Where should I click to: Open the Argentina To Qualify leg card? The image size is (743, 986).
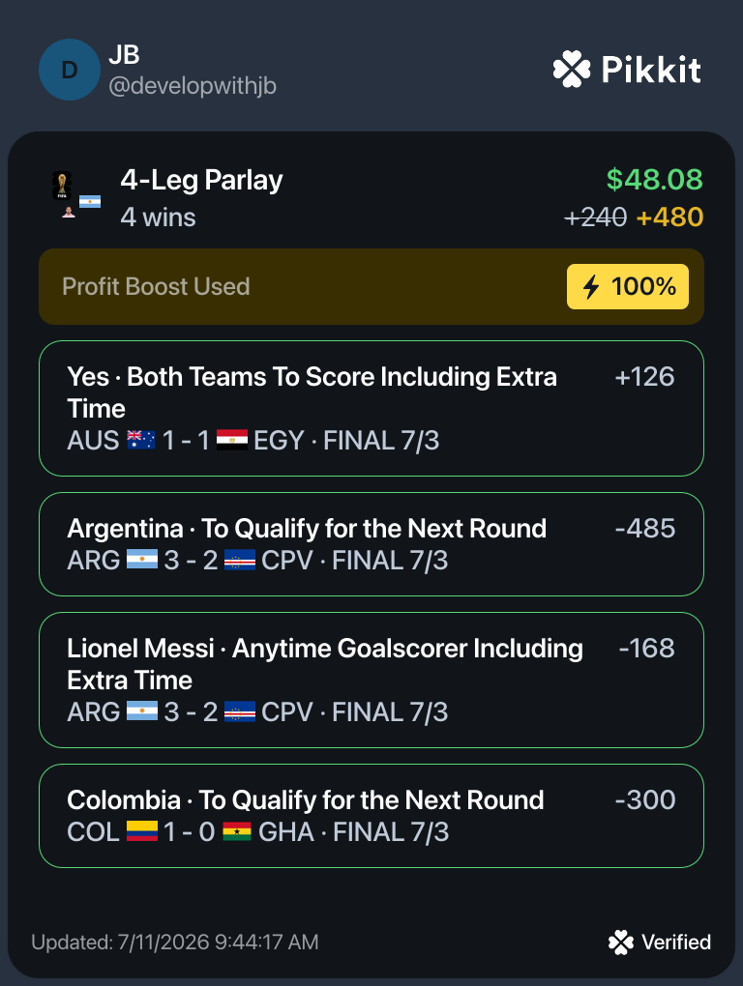click(371, 544)
